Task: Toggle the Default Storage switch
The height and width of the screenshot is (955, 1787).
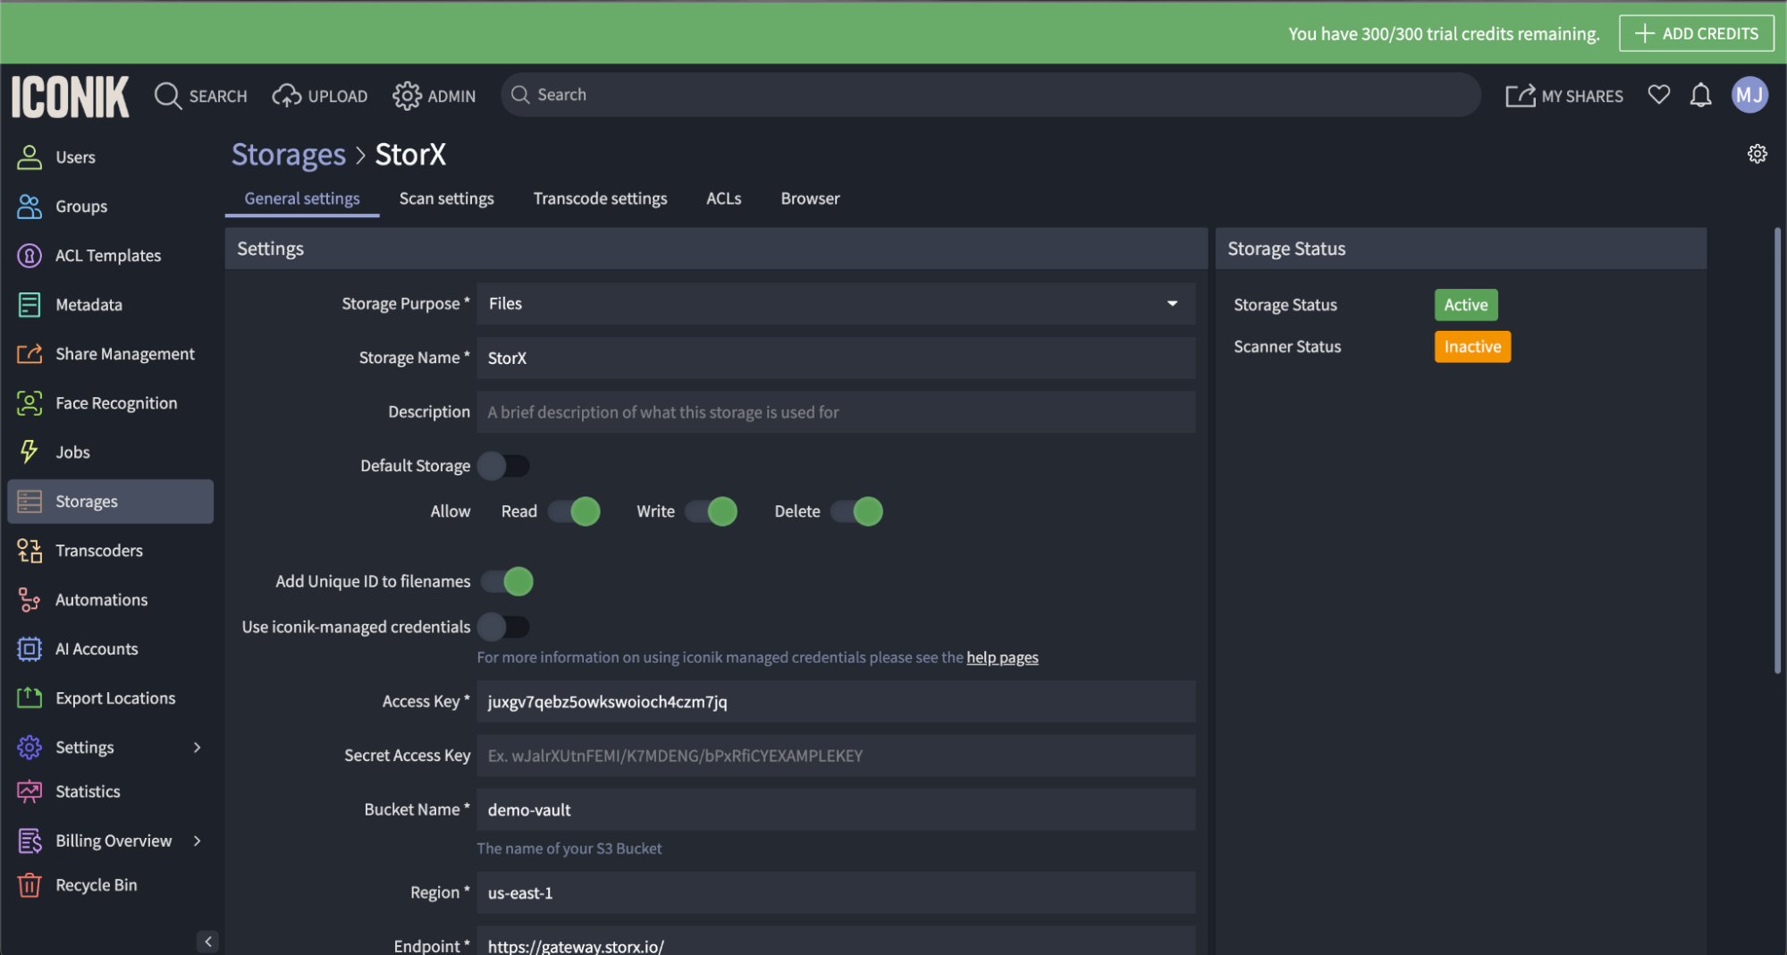Action: pos(503,466)
